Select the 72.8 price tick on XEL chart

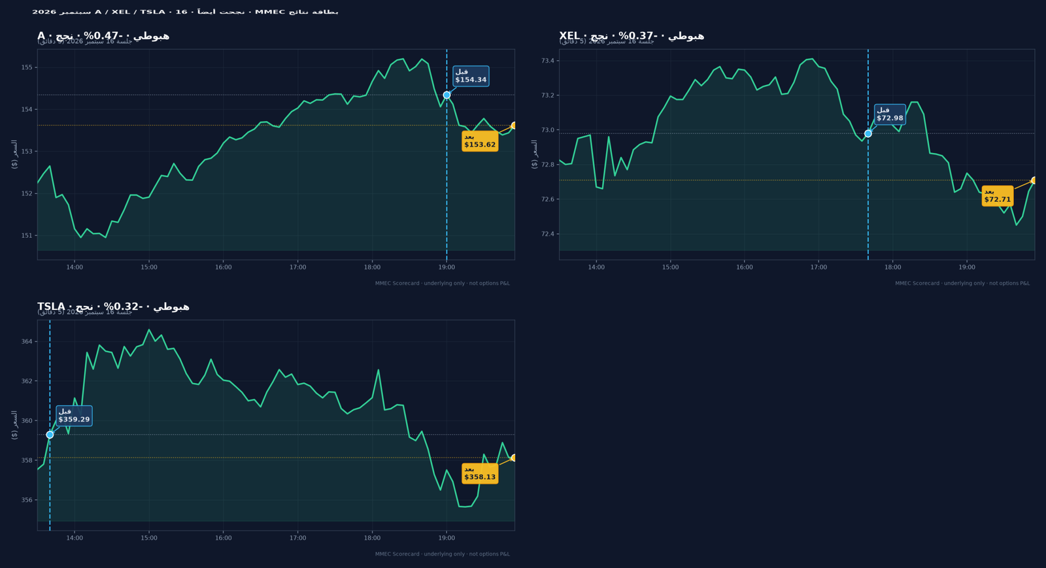[x=548, y=165]
